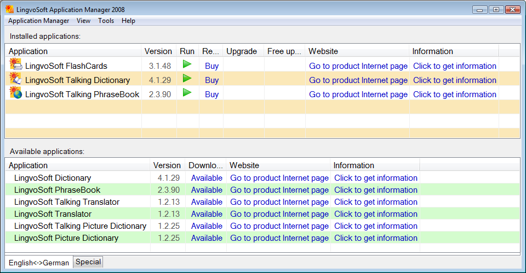Get information on LingvoSoft Talking Translator
The width and height of the screenshot is (526, 273).
pos(376,202)
